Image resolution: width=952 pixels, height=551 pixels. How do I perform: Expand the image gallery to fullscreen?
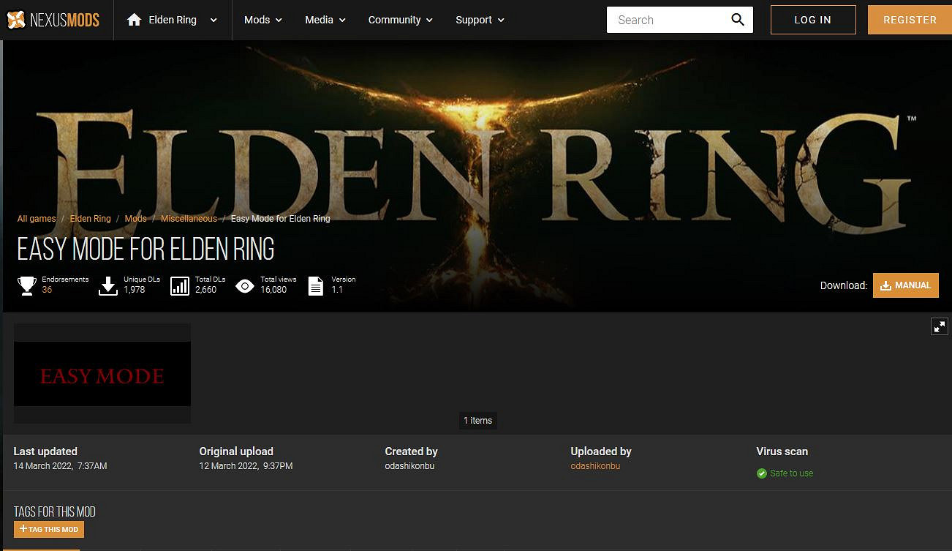coord(939,326)
